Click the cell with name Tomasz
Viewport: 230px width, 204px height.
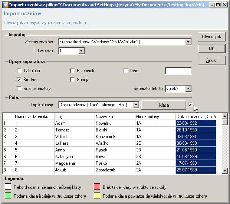[x=75, y=130]
